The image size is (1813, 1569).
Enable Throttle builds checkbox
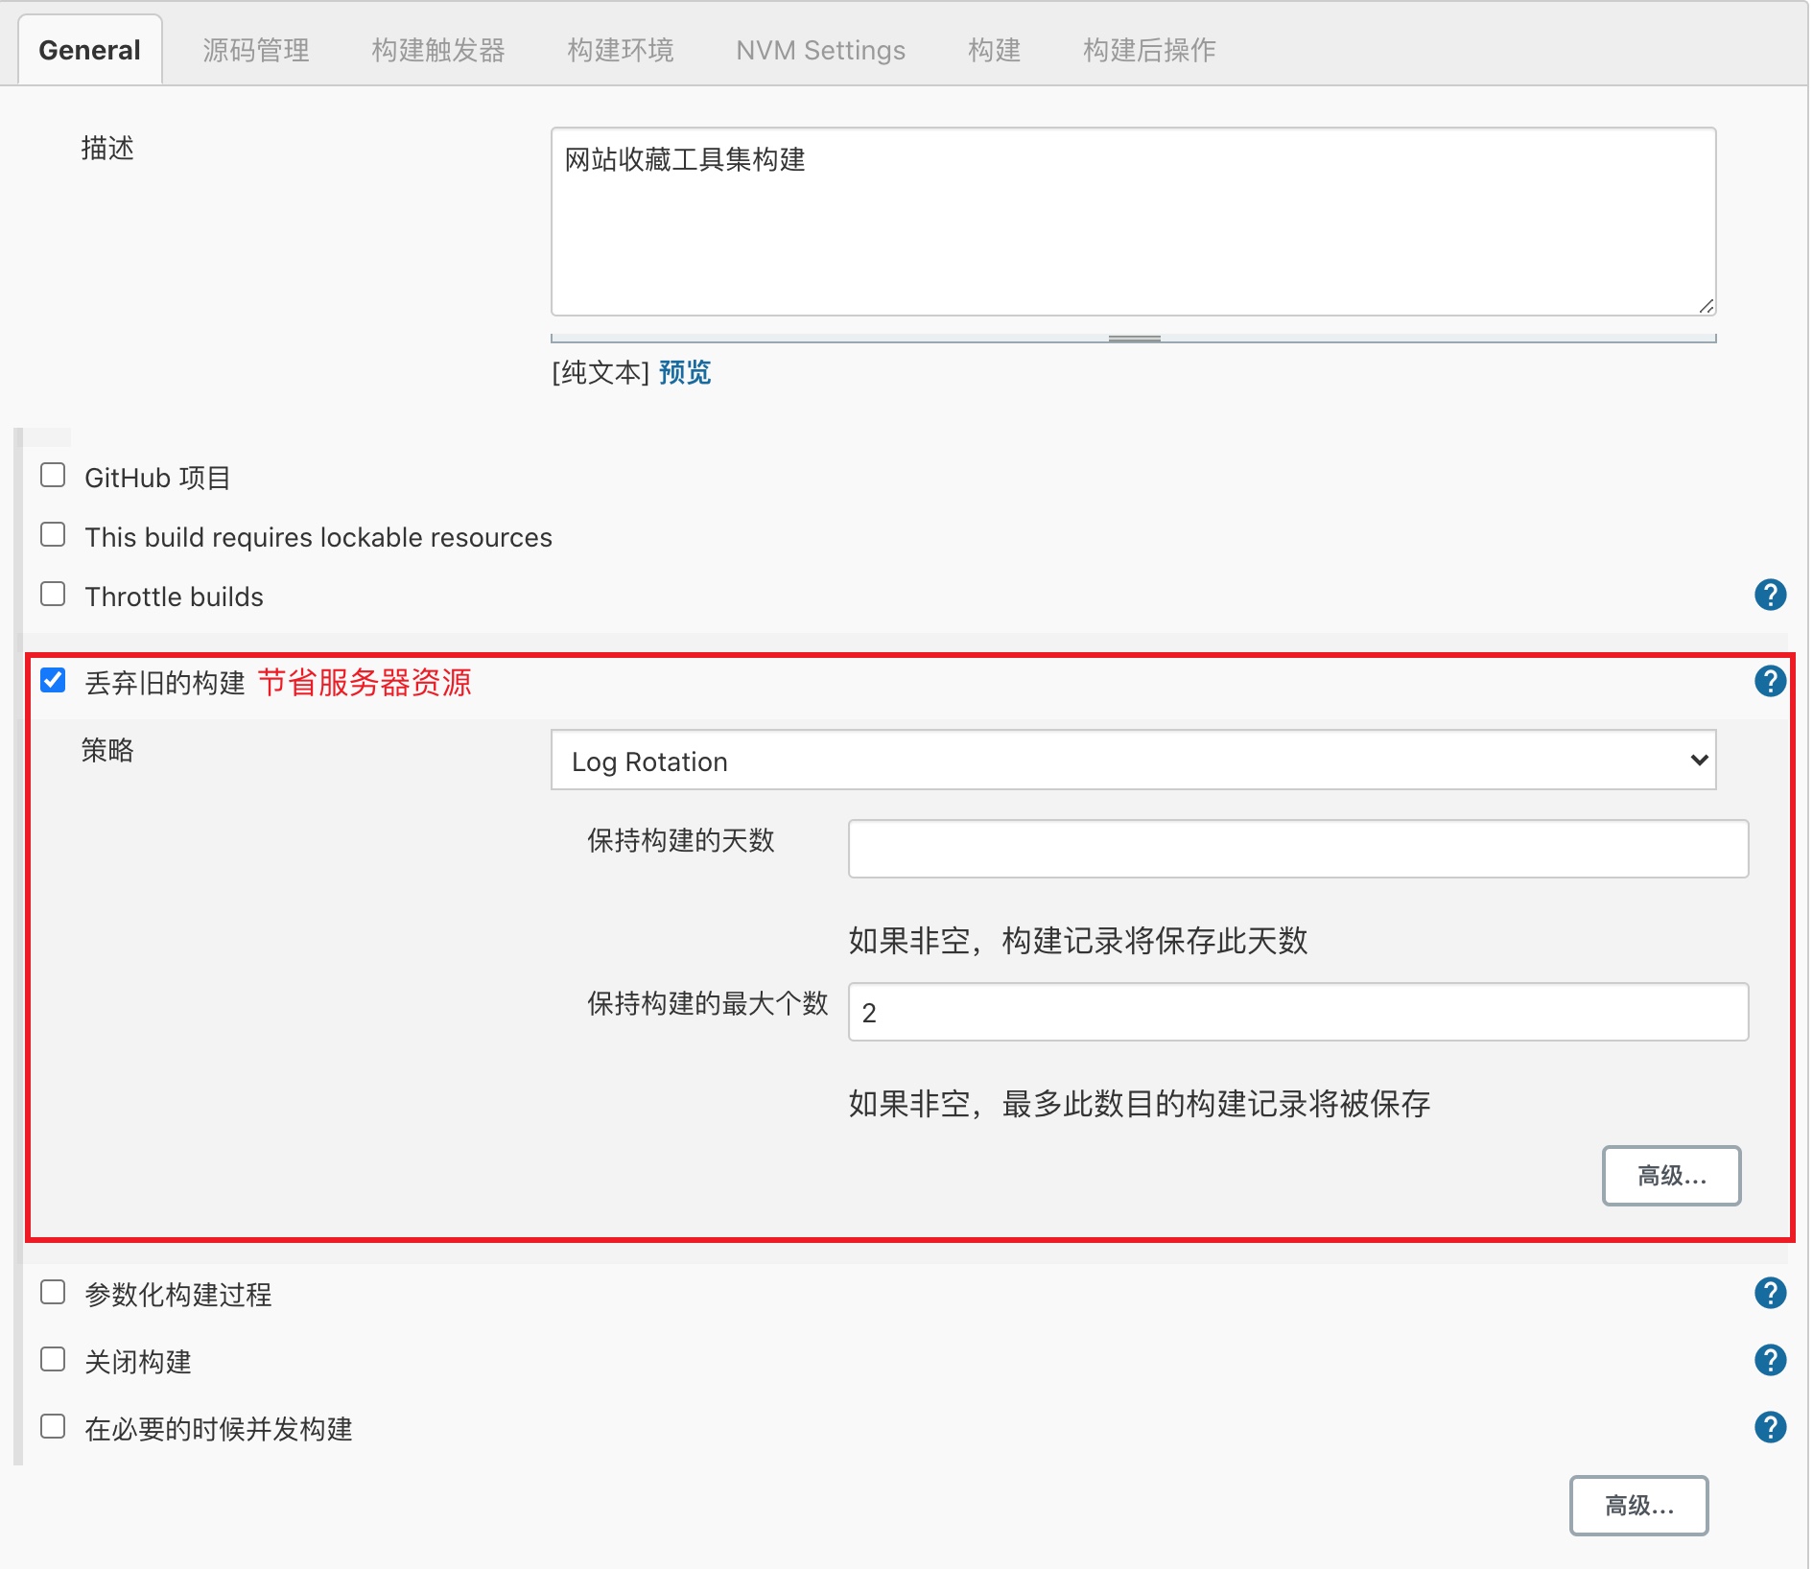coord(53,595)
